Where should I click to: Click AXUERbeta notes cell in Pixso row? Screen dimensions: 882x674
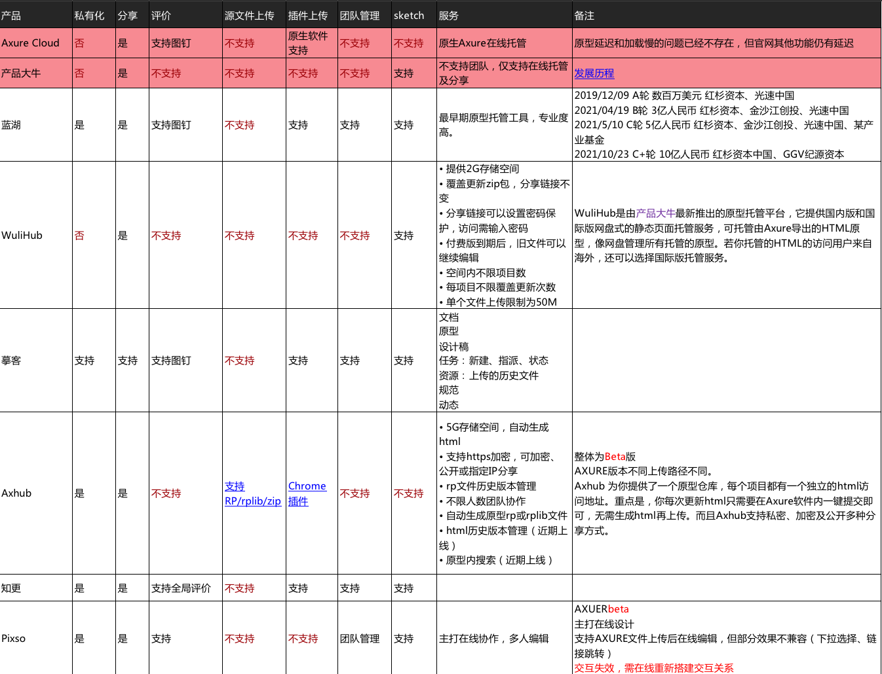click(727, 638)
